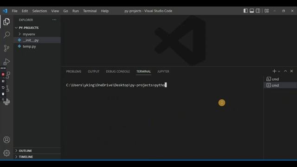Open the Manage gear icon

click(x=6, y=153)
